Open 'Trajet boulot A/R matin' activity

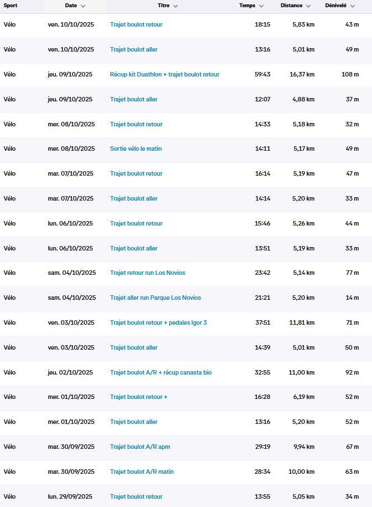(x=142, y=472)
